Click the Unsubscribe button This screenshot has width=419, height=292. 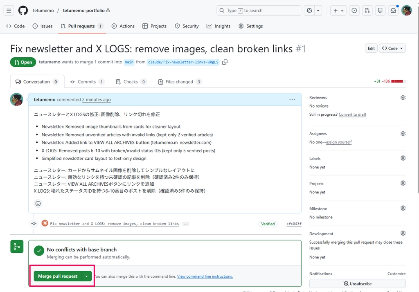tap(358, 283)
